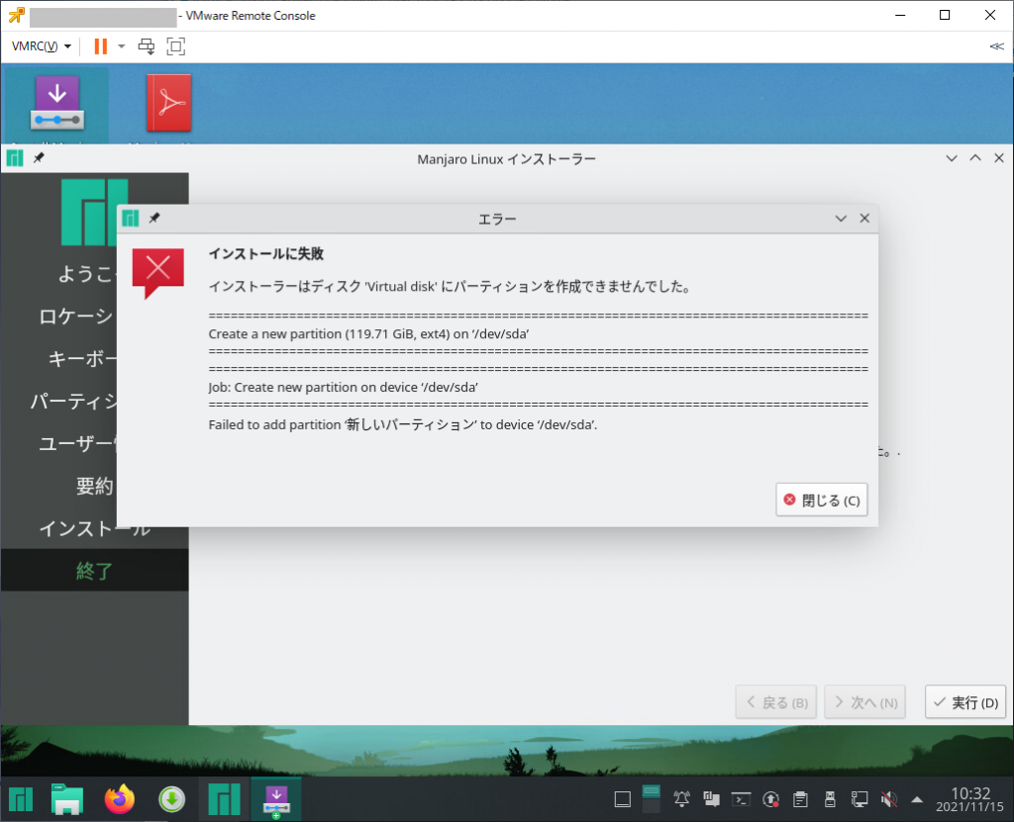Select the キーボード step in sidebar
This screenshot has width=1014, height=822.
tap(83, 359)
